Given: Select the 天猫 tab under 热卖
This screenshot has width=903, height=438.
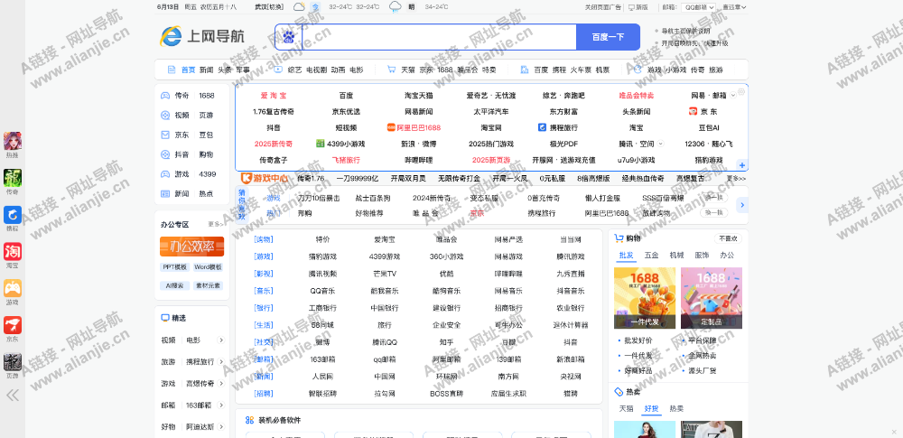Looking at the screenshot, I should point(626,408).
